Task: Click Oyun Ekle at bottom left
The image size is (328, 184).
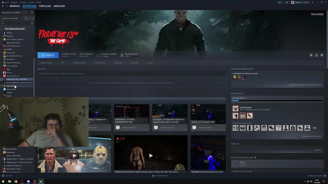Action: pos(7,176)
